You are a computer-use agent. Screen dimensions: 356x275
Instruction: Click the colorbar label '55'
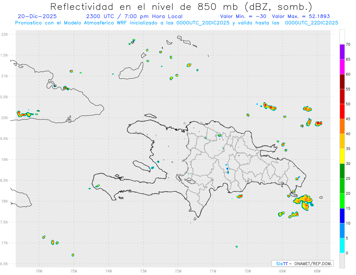pos(348,89)
